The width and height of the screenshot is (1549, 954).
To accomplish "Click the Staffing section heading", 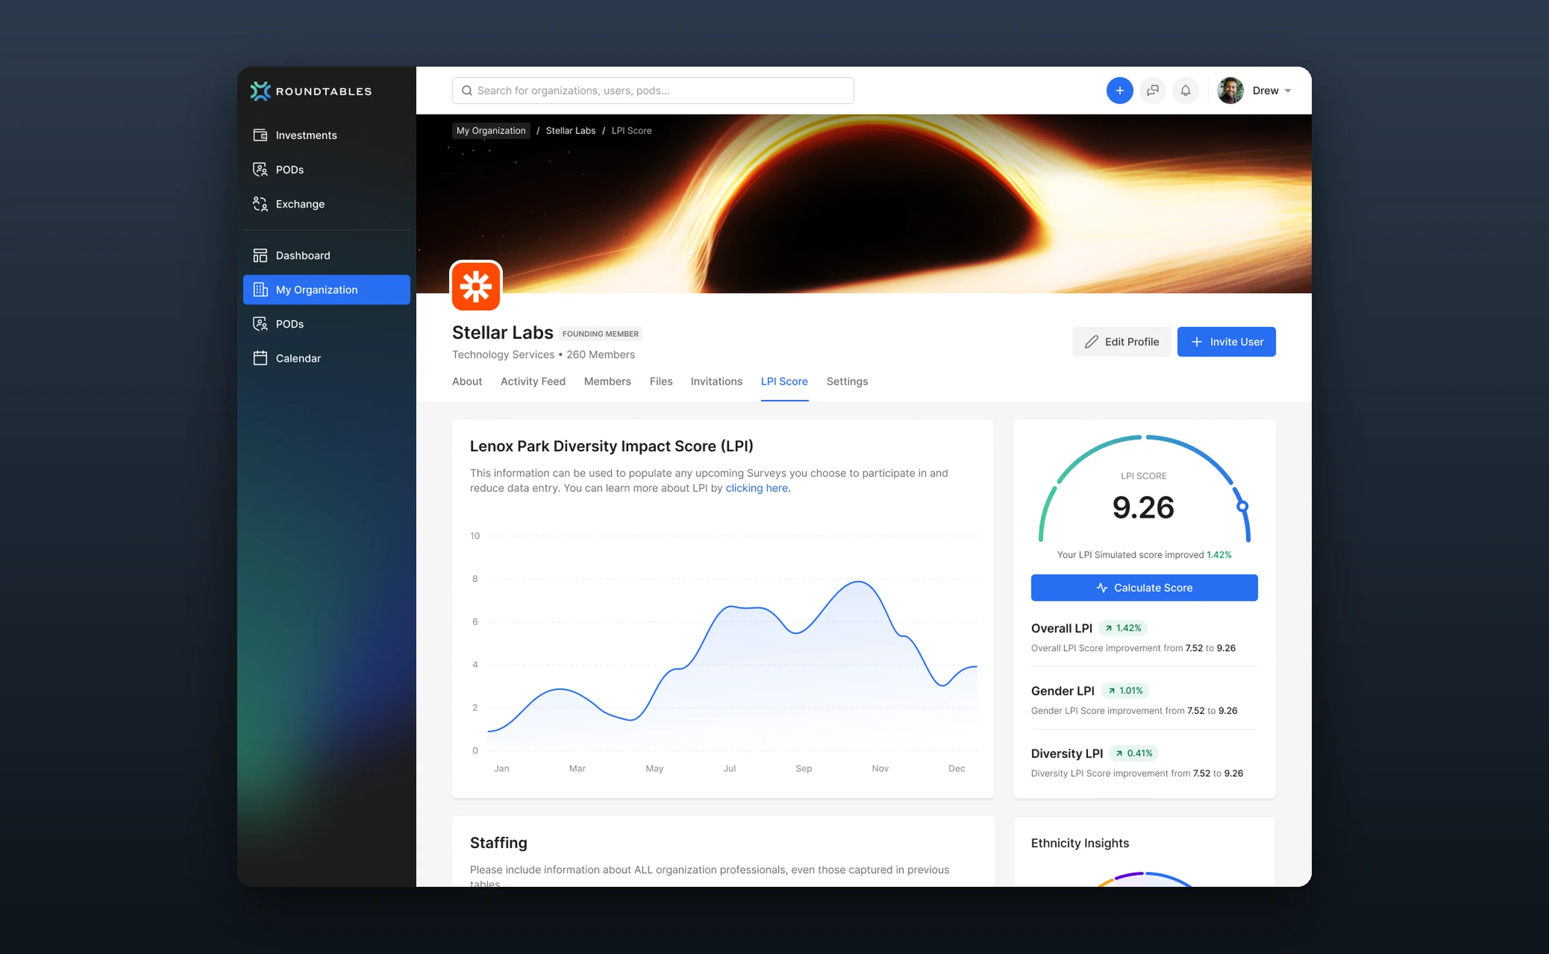I will point(499,843).
